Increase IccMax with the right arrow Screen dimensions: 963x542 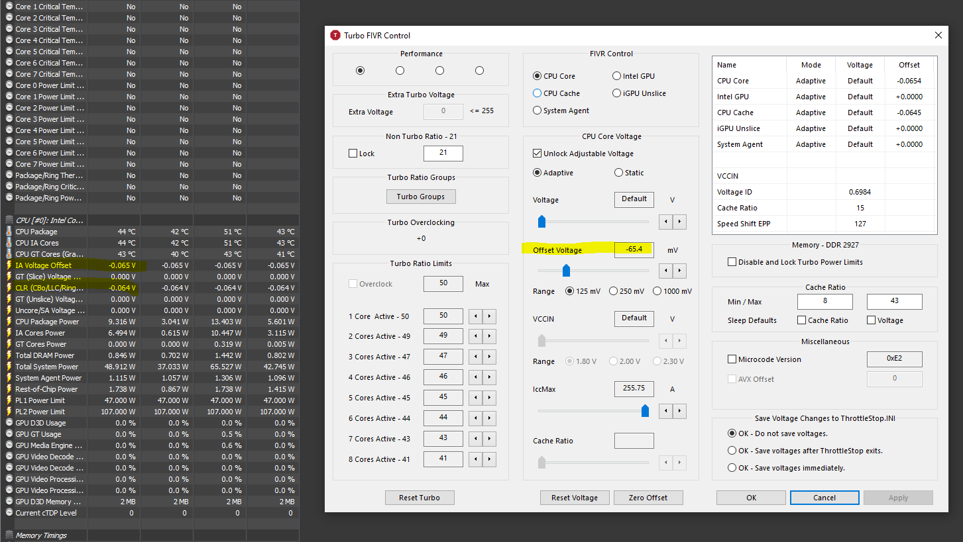click(679, 412)
